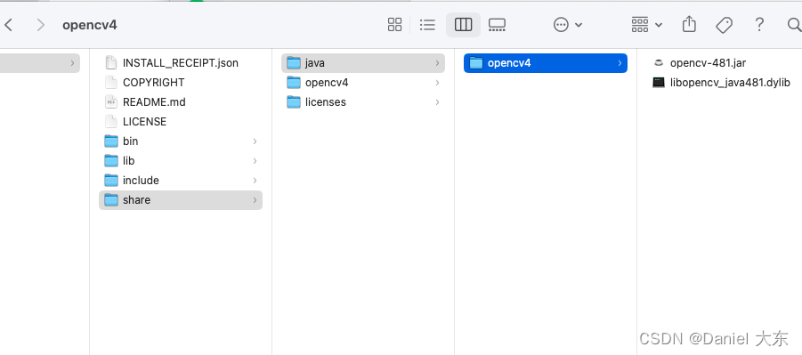Click the Java cup icon of opencv-481.jar

(x=659, y=63)
